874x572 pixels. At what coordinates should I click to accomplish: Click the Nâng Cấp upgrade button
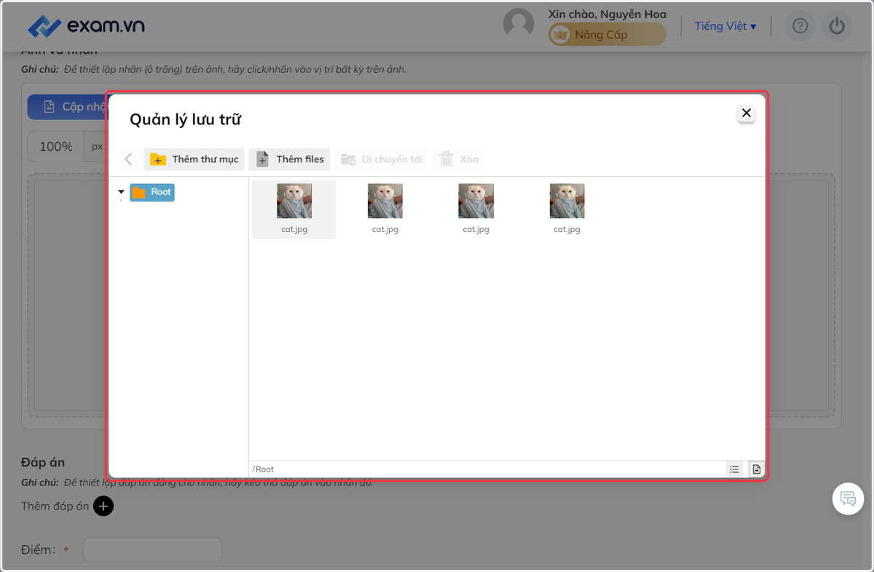tap(607, 34)
